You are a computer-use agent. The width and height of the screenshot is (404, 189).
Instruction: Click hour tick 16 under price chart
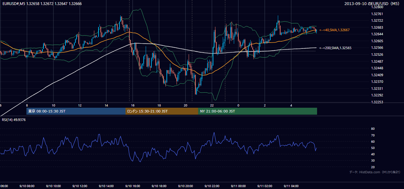pos(133,106)
